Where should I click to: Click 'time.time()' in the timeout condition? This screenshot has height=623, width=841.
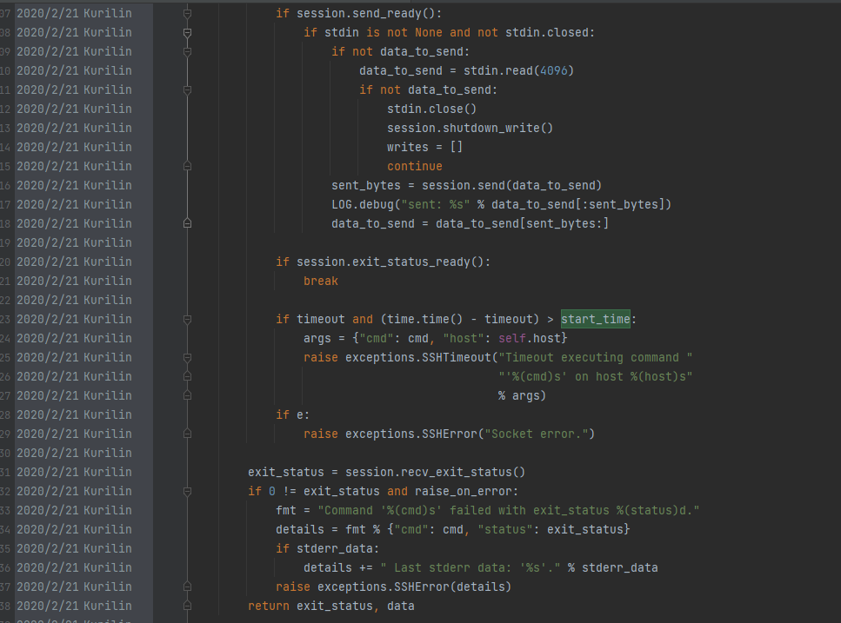pyautogui.click(x=424, y=319)
